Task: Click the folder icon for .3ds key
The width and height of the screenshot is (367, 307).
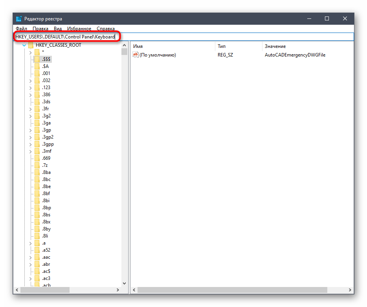Action: click(x=37, y=102)
